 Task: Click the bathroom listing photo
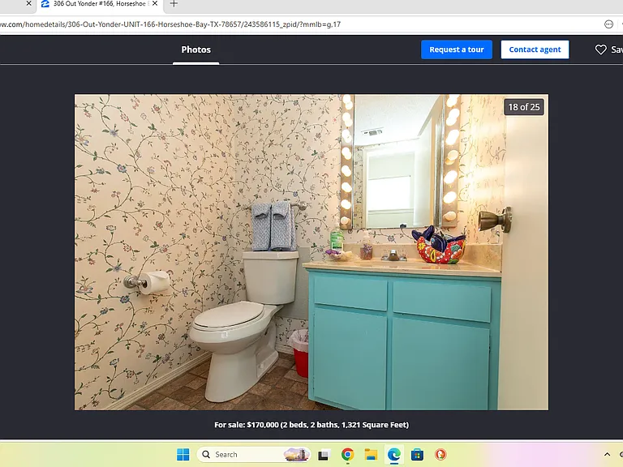[x=311, y=252]
